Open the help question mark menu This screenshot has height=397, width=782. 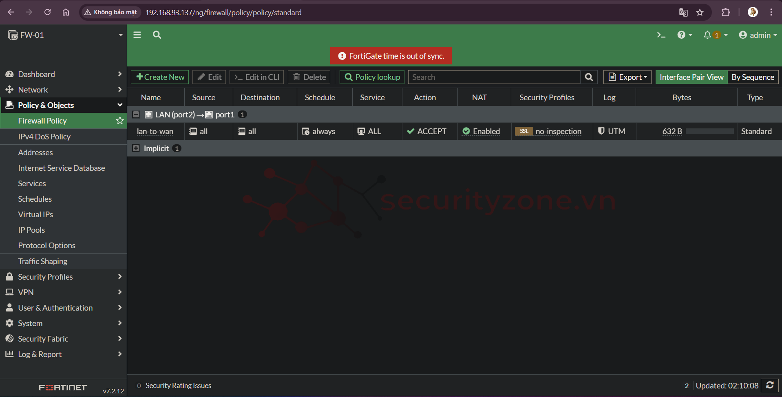(x=684, y=35)
